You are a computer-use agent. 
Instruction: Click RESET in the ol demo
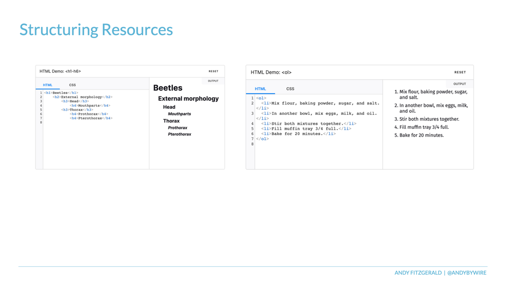tap(460, 72)
